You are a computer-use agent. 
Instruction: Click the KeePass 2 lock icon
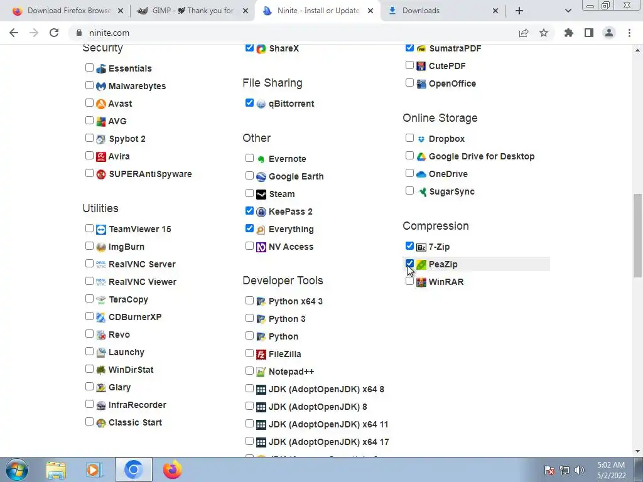[x=261, y=212]
